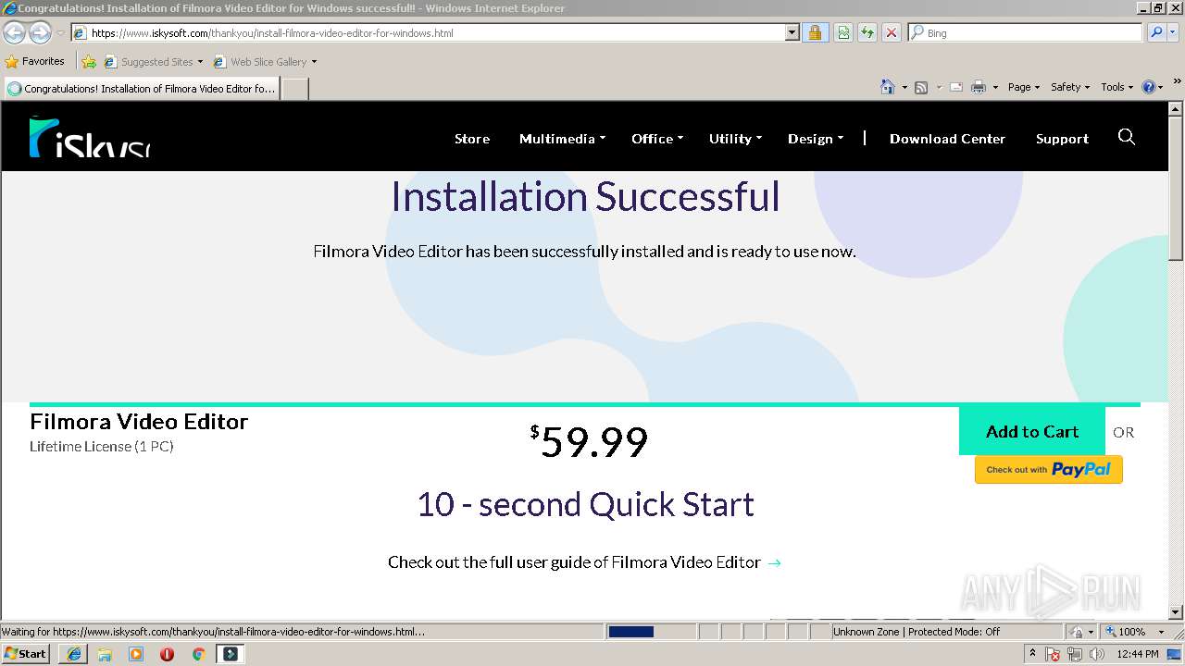This screenshot has width=1185, height=666.
Task: Open the full user guide link
Action: coord(574,562)
